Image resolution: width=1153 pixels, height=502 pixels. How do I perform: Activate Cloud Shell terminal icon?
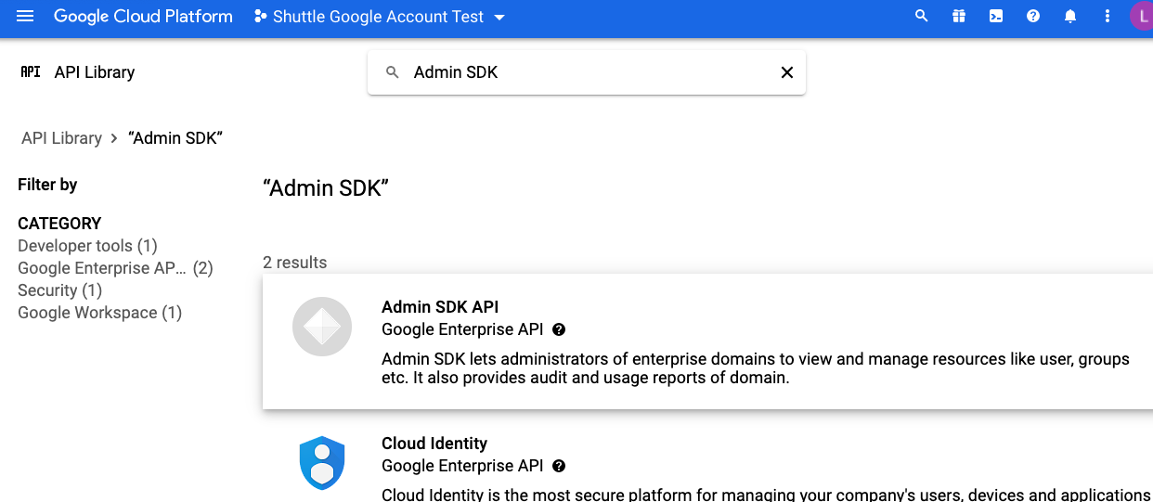pyautogui.click(x=996, y=17)
